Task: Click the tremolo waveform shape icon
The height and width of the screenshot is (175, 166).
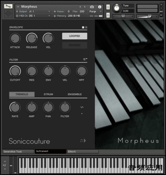Action: [x=82, y=107]
